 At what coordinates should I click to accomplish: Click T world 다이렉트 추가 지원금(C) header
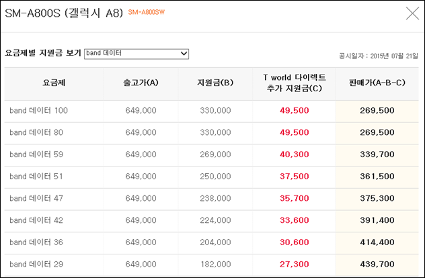(295, 83)
